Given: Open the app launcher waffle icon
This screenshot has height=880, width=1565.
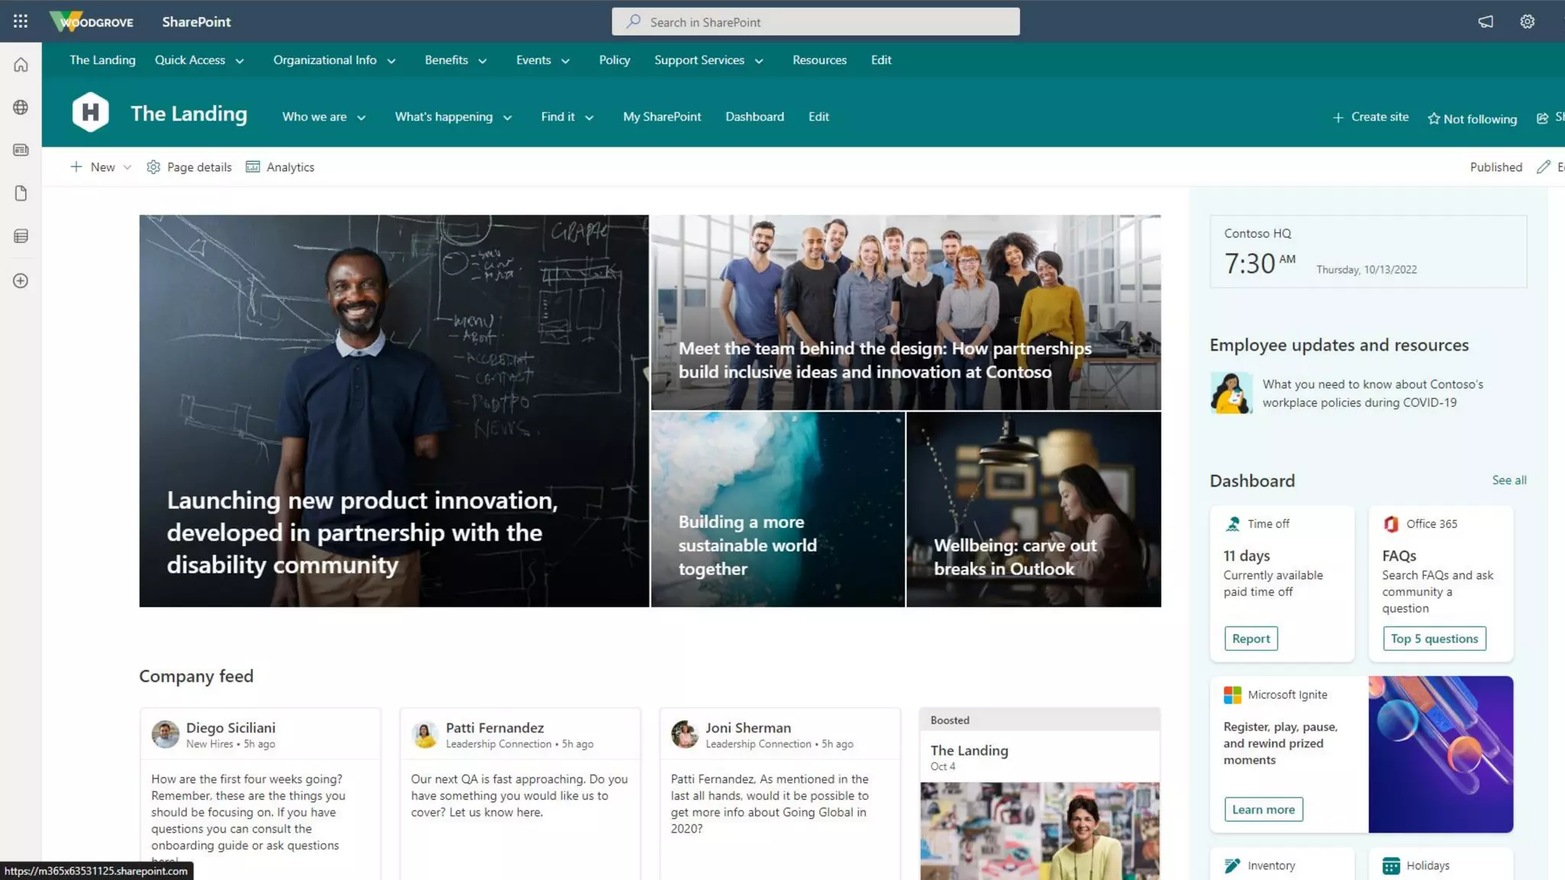Looking at the screenshot, I should click(21, 21).
